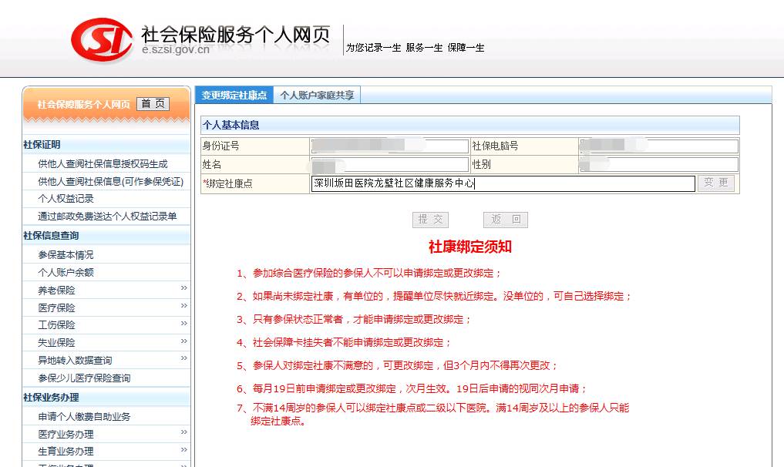Screen dimensions: 784x467
Task: Expand the 养老保险 submenu arrow
Action: (x=184, y=288)
